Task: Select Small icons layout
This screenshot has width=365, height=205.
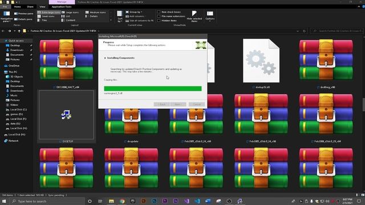Action: pyautogui.click(x=46, y=17)
